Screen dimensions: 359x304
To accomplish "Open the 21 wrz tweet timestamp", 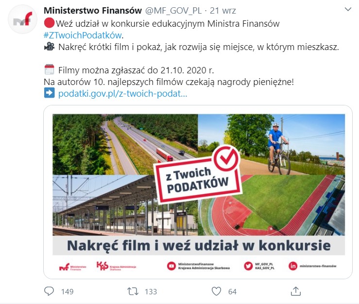I will [223, 11].
